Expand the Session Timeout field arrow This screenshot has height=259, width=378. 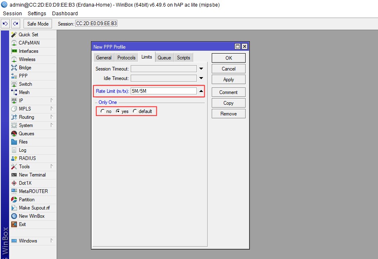[201, 69]
